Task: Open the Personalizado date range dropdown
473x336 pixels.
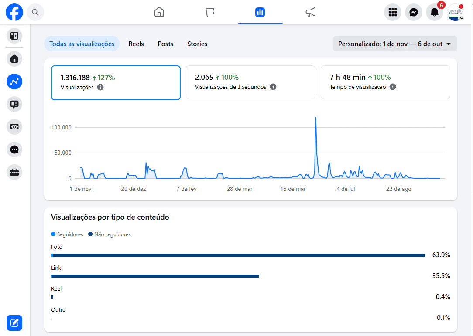Action: (x=395, y=44)
